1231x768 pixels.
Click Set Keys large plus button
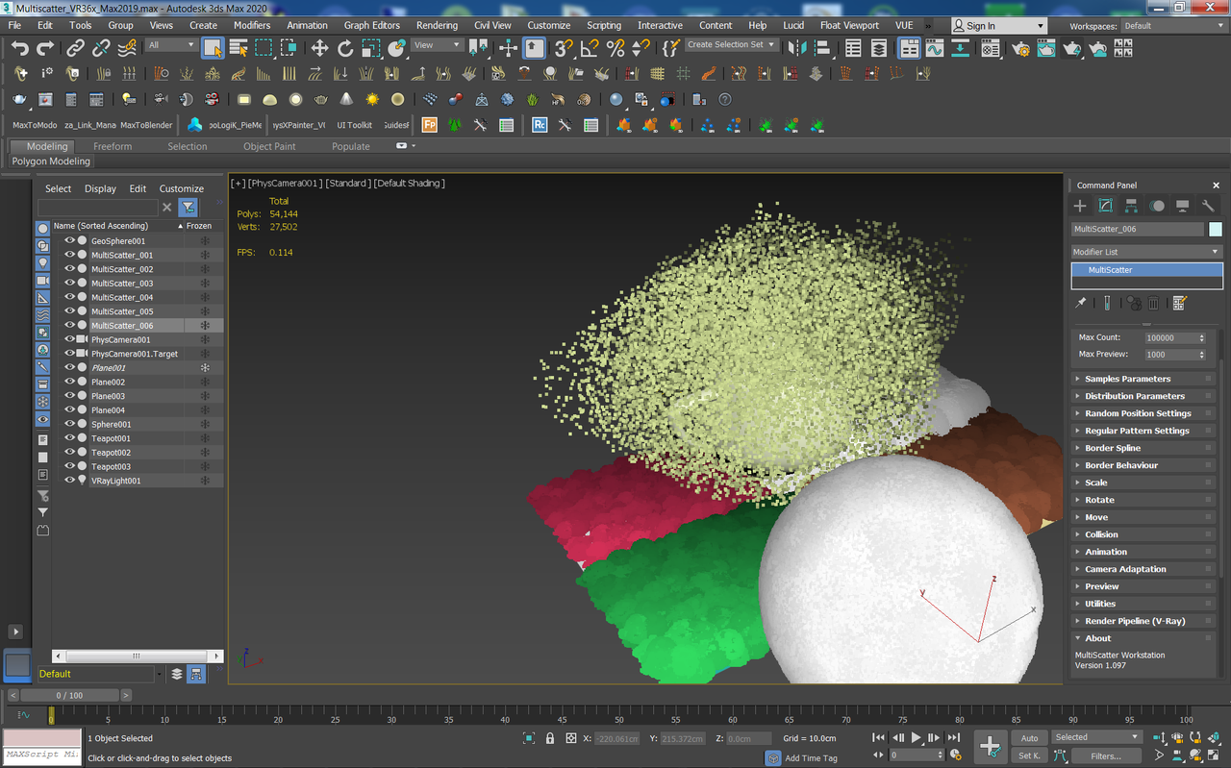point(990,746)
